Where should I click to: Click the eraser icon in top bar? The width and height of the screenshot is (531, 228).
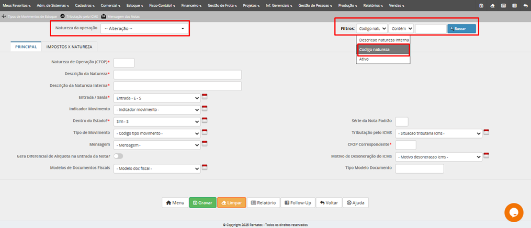click(x=492, y=5)
